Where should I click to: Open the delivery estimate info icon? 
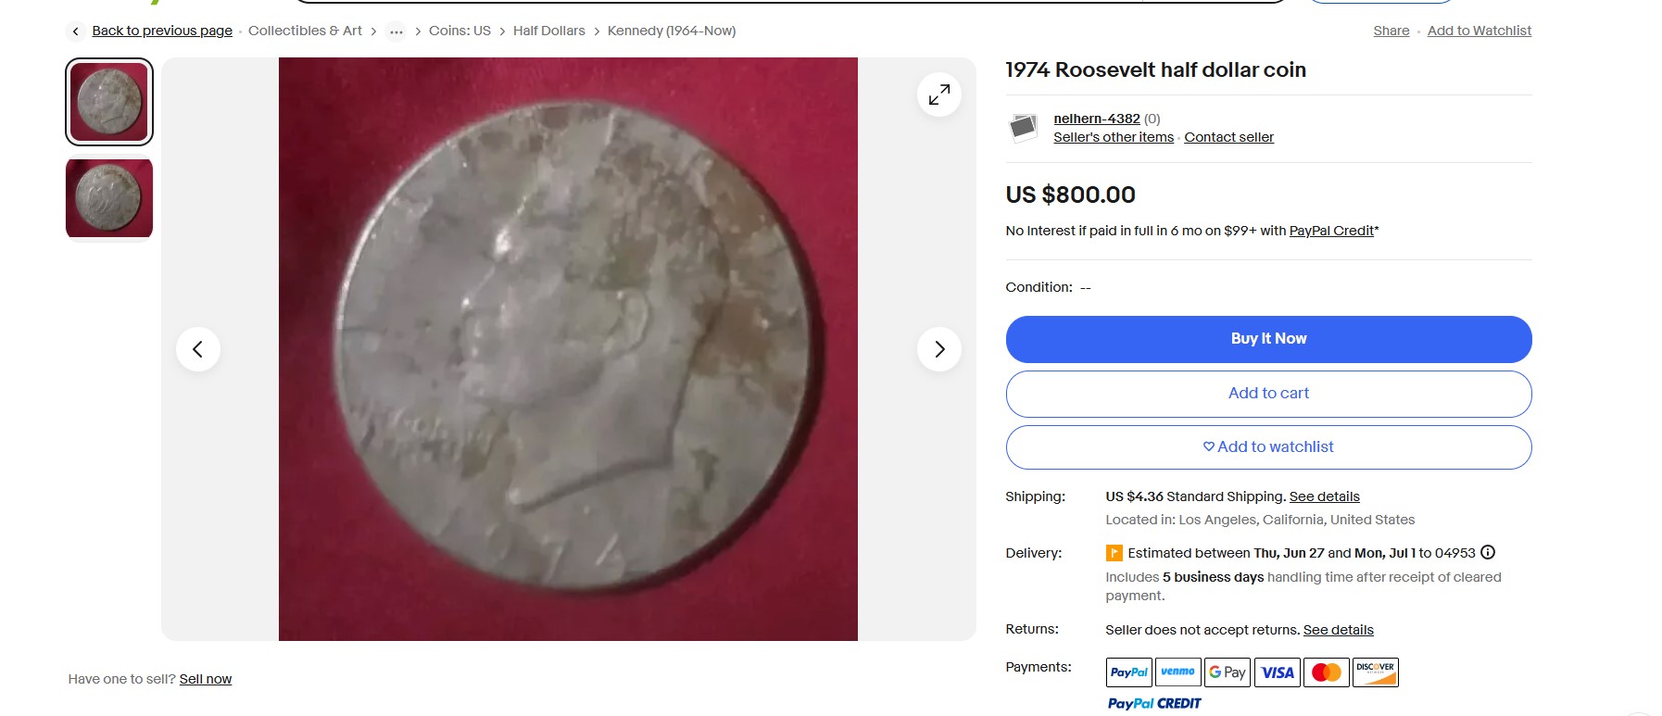(x=1488, y=553)
